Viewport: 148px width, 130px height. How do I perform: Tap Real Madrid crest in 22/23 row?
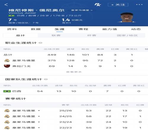click(7, 128)
